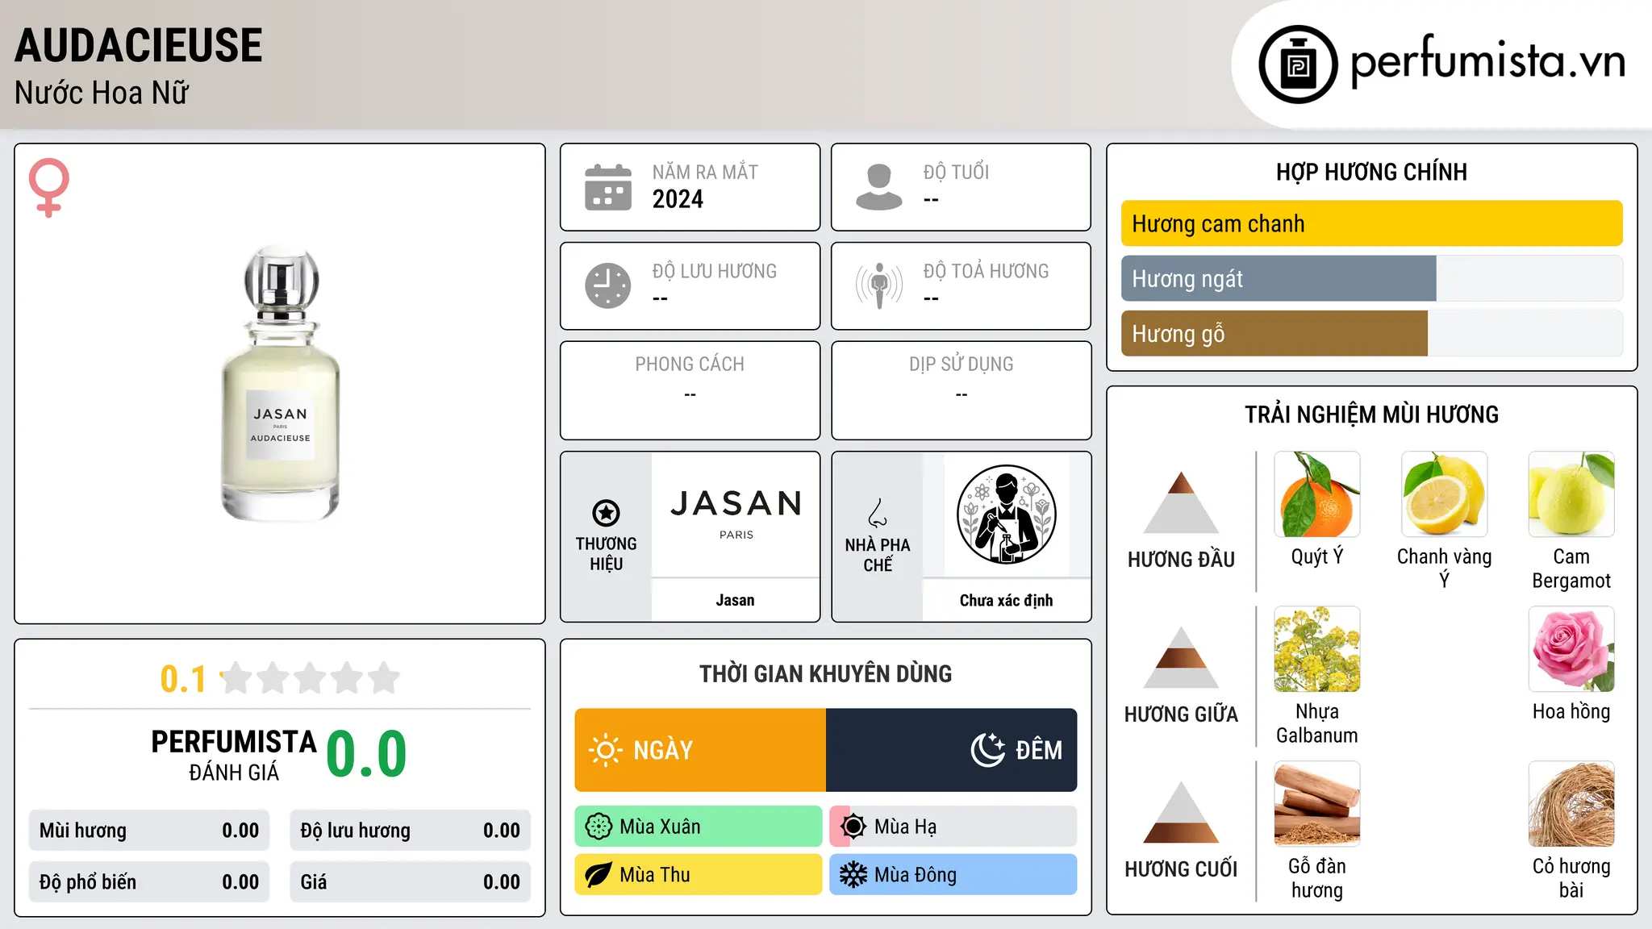This screenshot has height=929, width=1652.
Task: Click the nose icon above Nhà pha chế
Action: click(878, 513)
